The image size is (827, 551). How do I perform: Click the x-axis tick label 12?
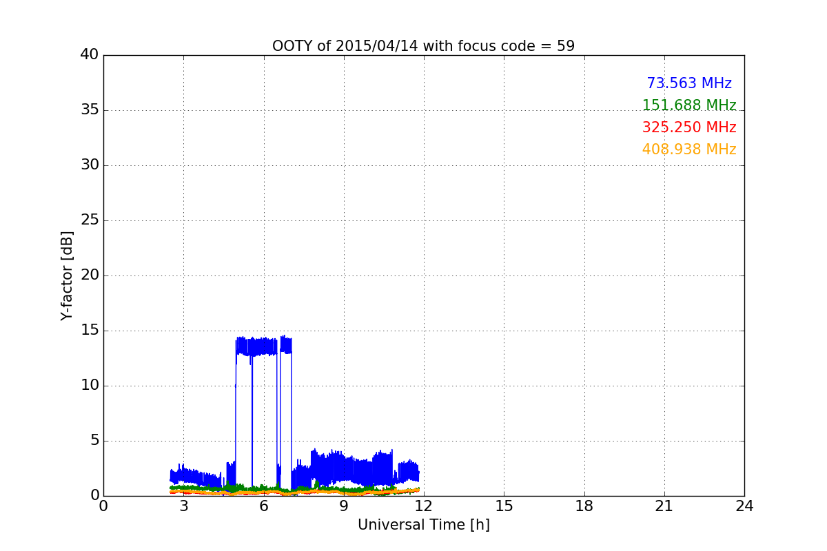tap(423, 506)
